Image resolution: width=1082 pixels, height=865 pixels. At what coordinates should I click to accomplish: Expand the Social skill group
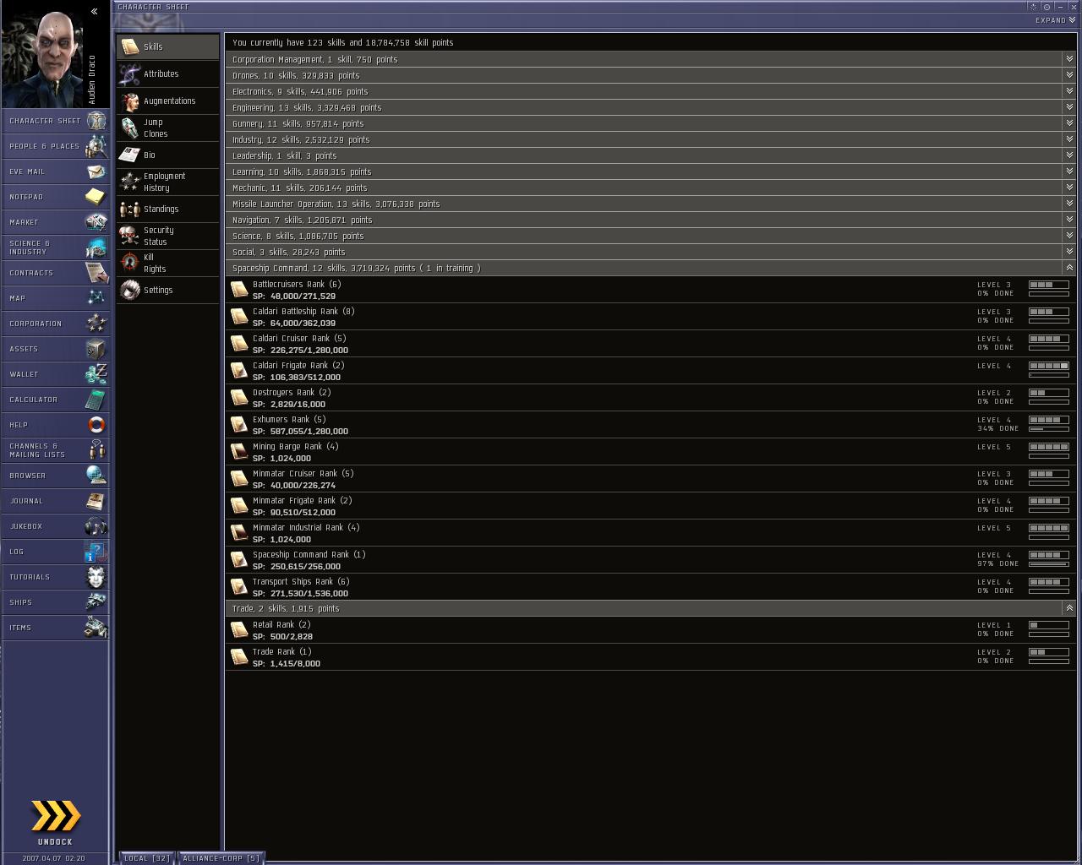[x=1069, y=252]
